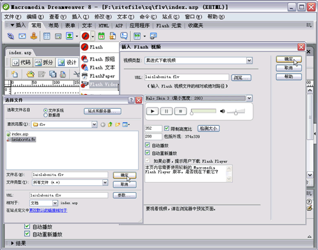The width and height of the screenshot is (318, 250).
Task: Click 更改默认的链接相对于 link
Action: coord(48,211)
